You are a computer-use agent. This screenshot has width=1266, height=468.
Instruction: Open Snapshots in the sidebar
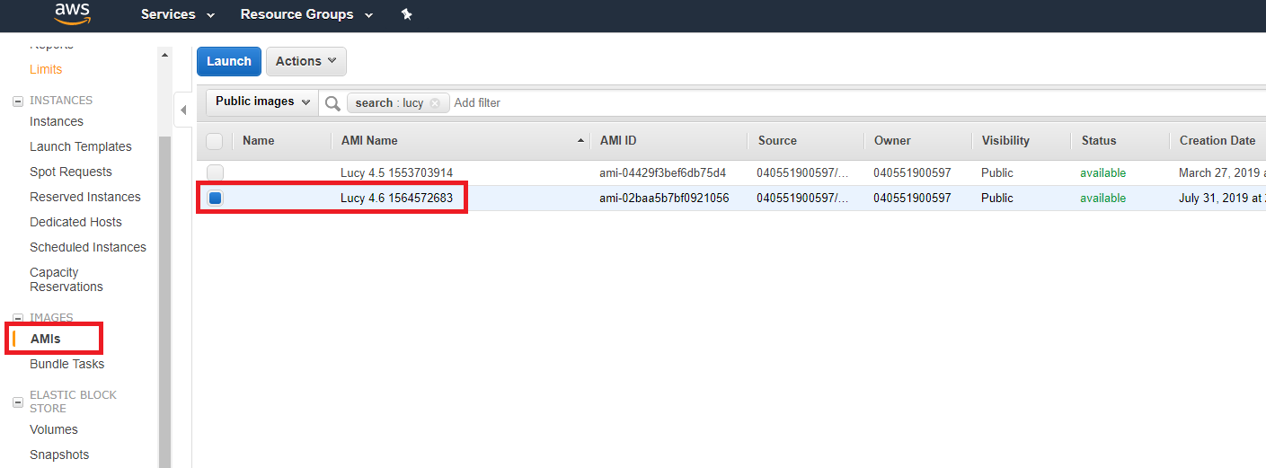(59, 455)
